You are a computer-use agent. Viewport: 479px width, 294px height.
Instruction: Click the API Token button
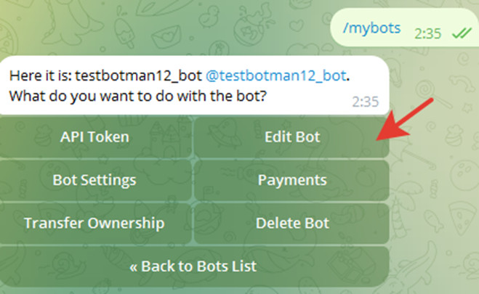[x=95, y=136]
